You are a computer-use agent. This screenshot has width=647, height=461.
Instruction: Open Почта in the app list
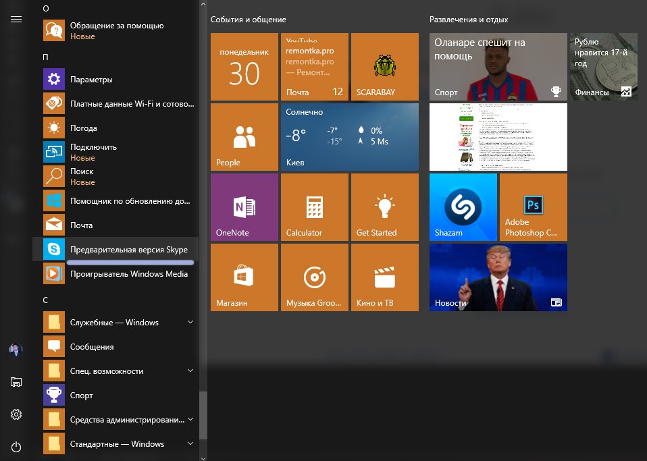pos(115,225)
